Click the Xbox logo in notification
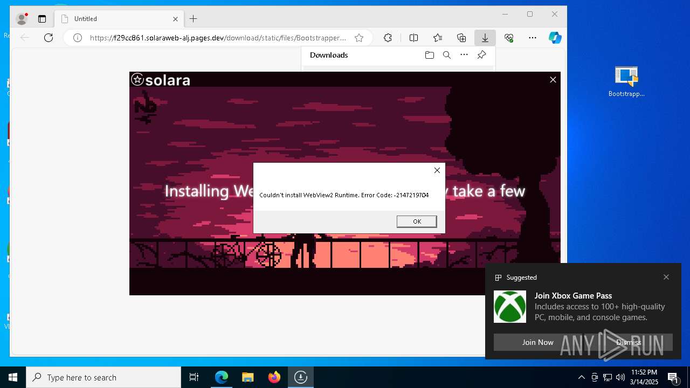Screen dimensions: 690x388 [x=510, y=307]
